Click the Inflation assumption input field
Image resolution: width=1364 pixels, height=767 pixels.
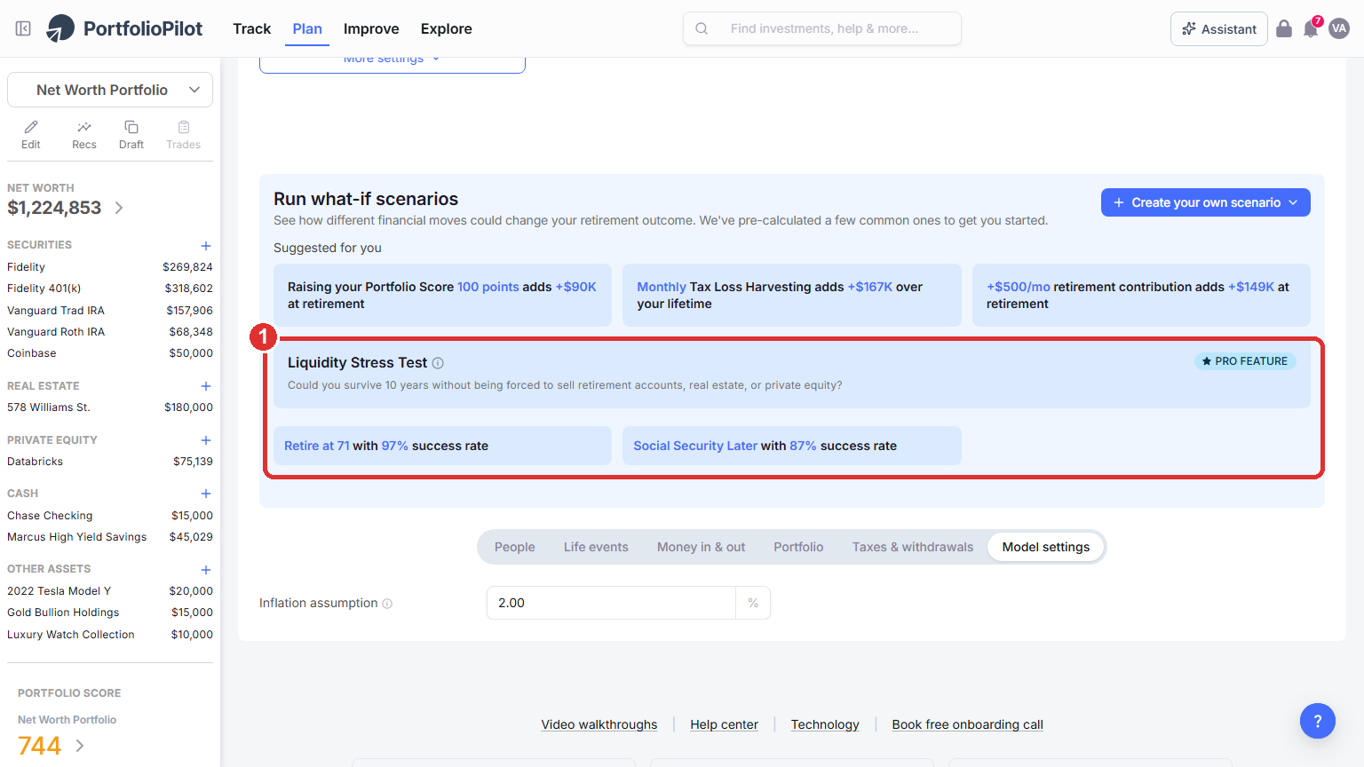point(611,603)
